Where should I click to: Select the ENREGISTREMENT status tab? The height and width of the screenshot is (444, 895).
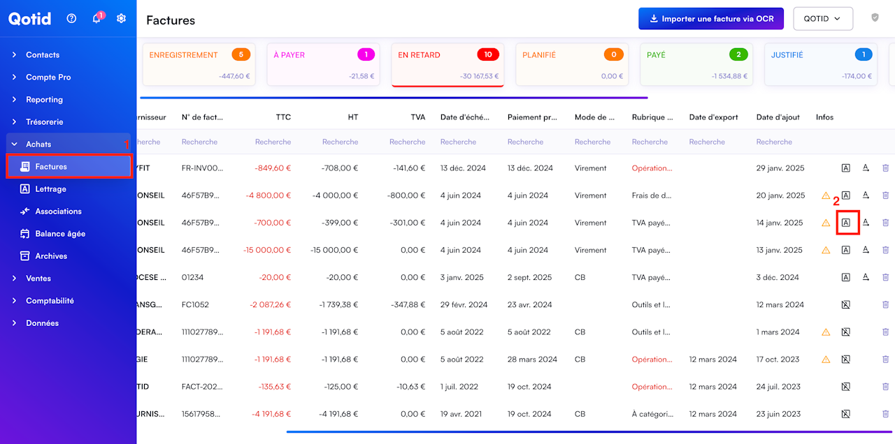coord(199,64)
